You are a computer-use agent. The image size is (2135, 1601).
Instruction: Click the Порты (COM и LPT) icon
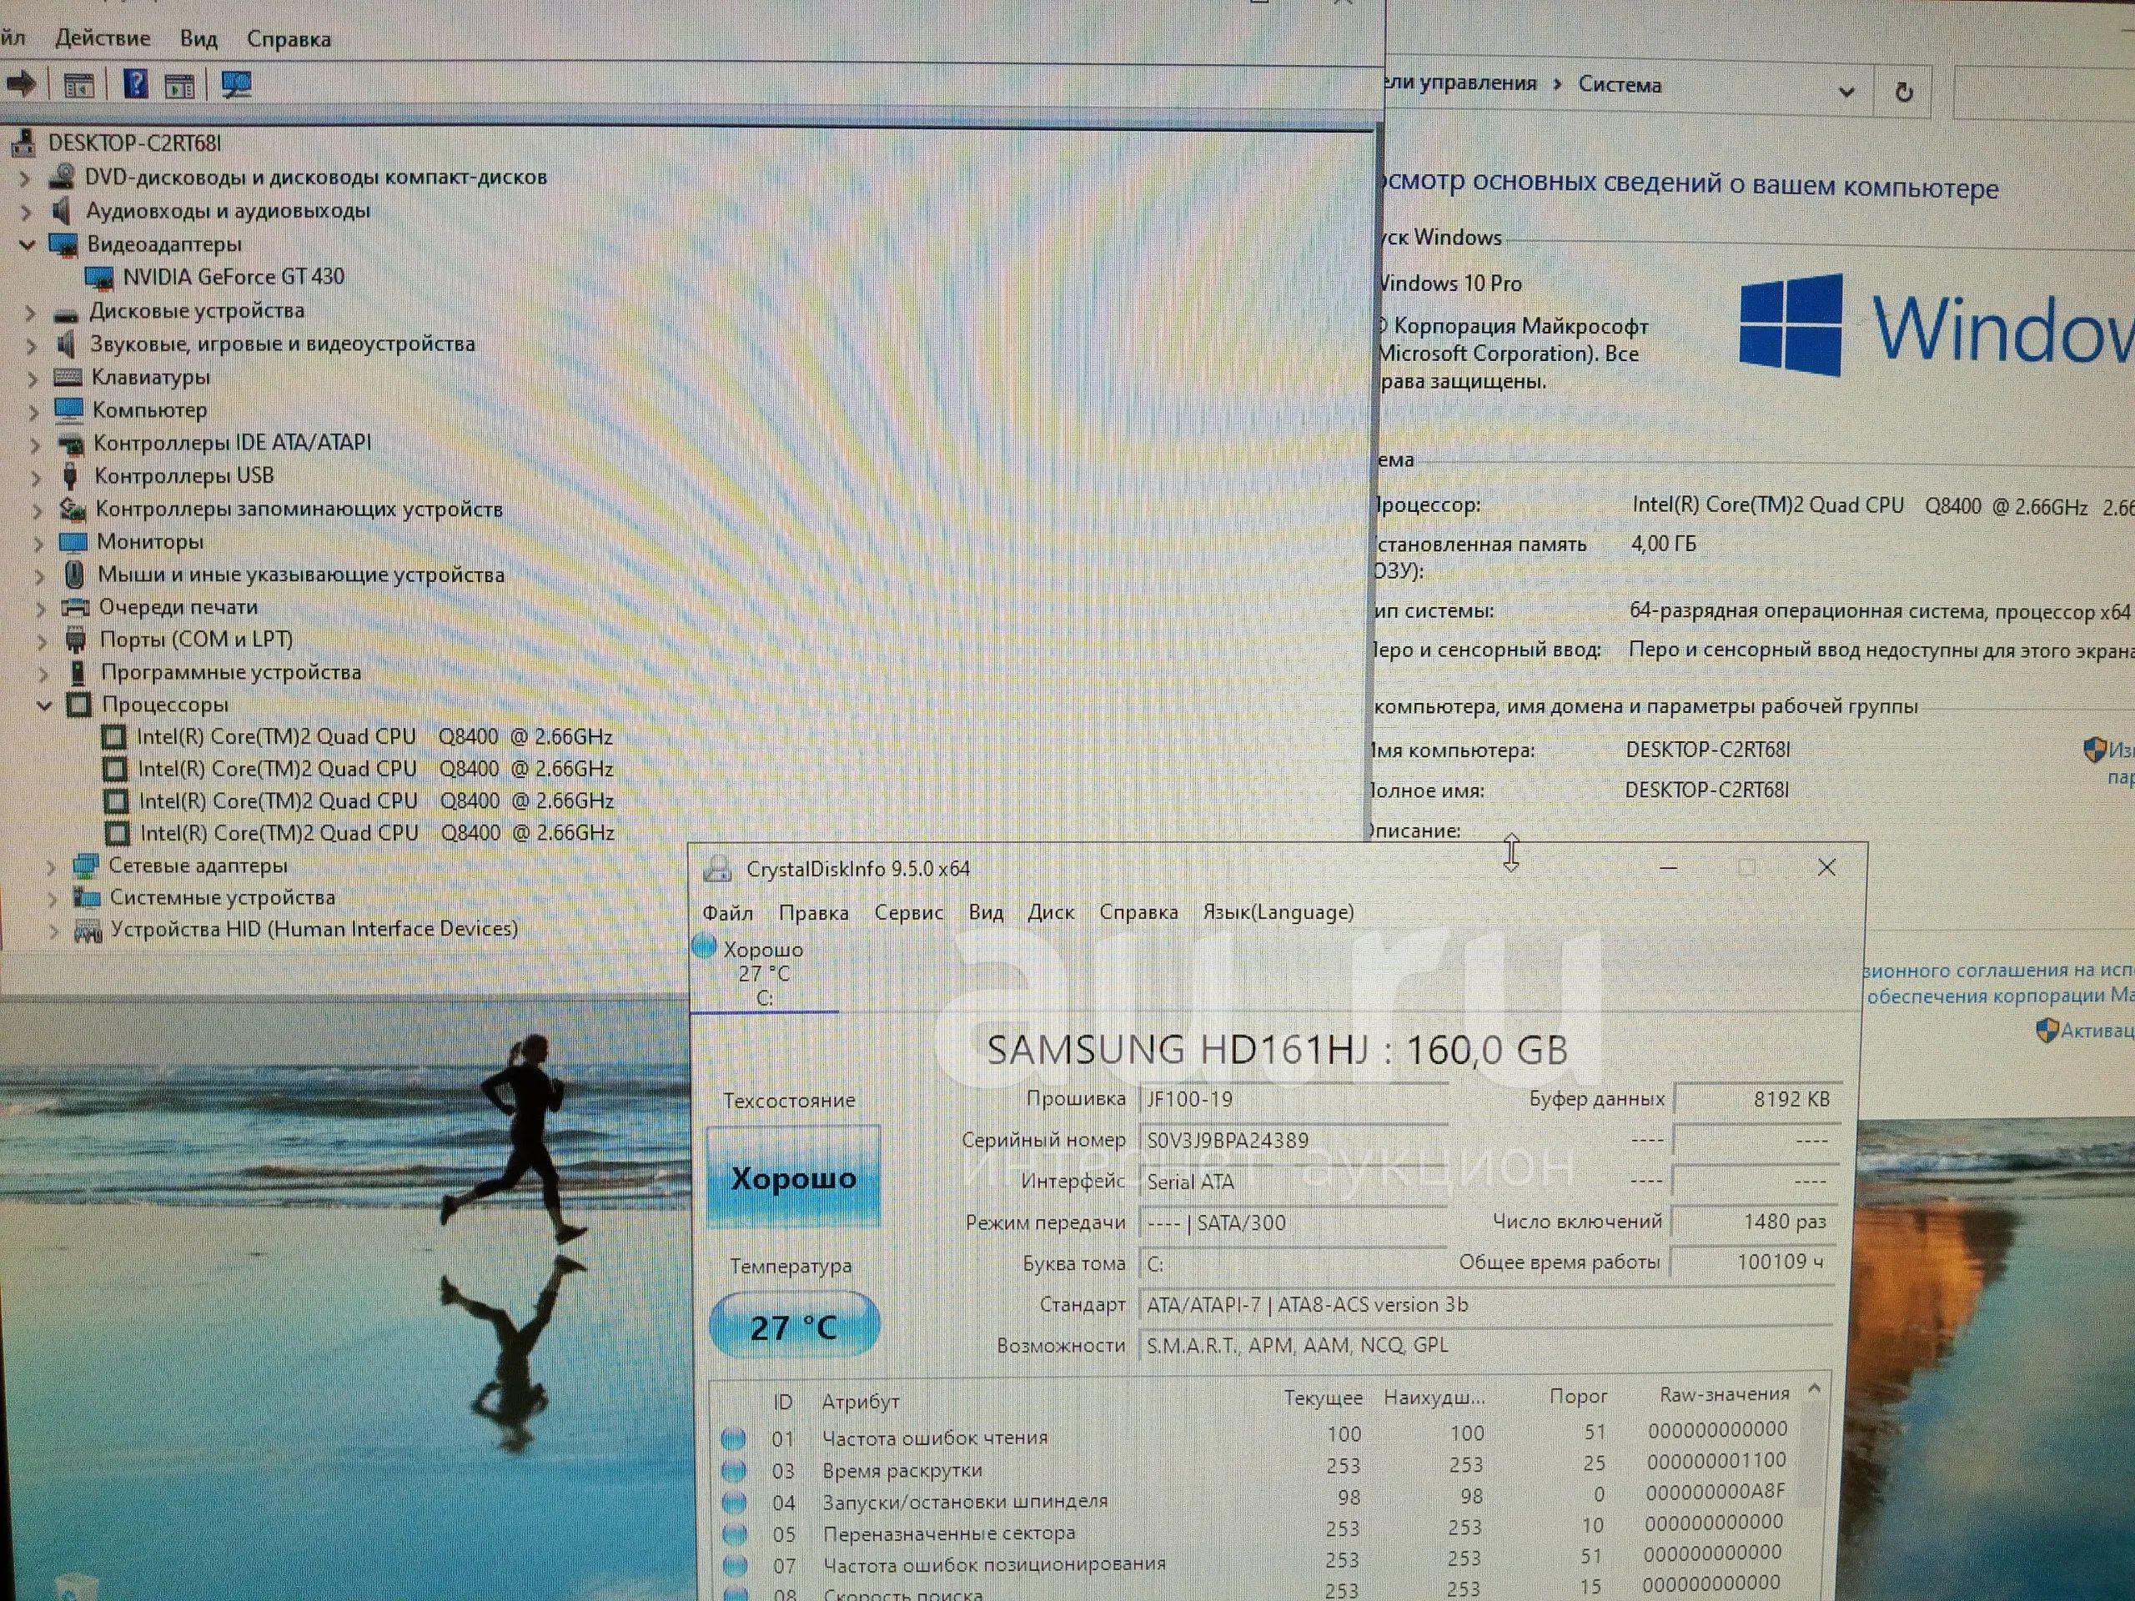click(x=76, y=639)
